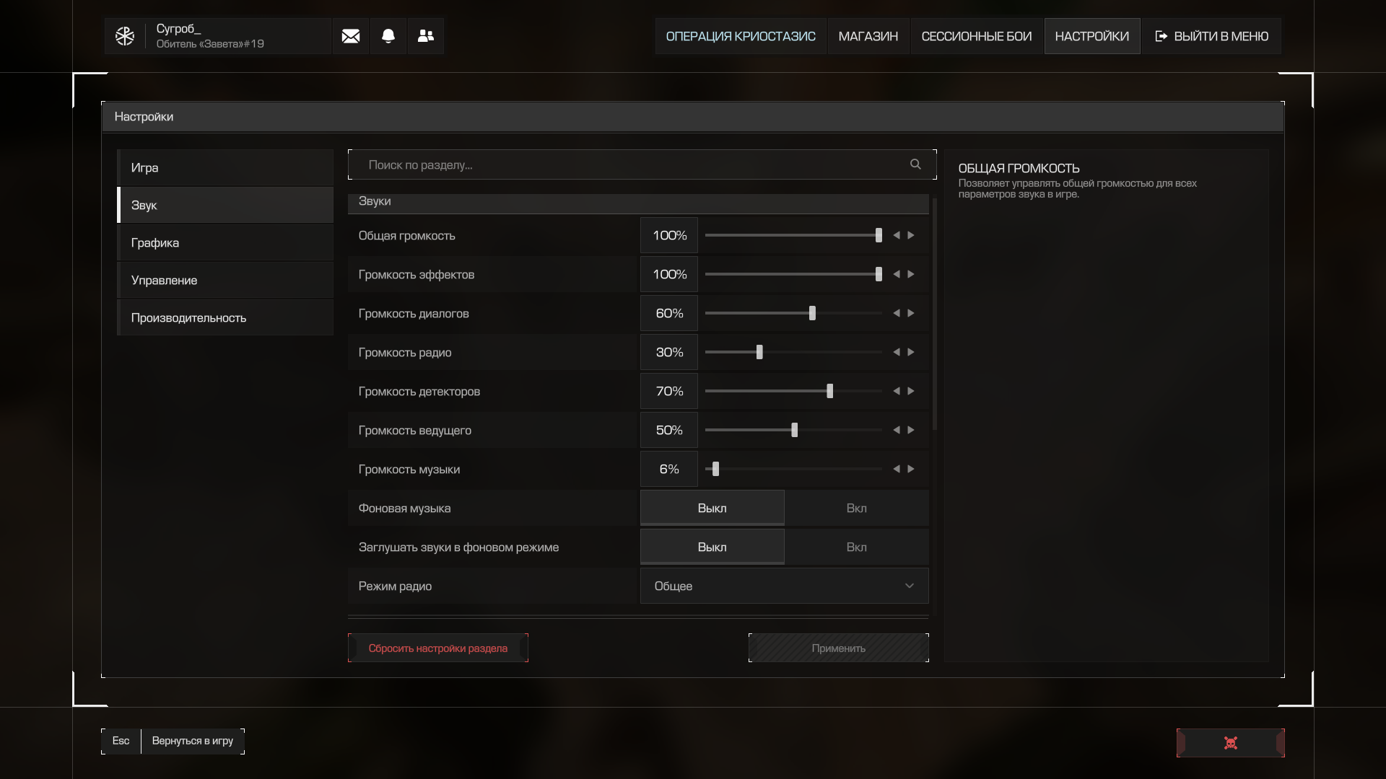Click the snowflake faction emblem
Viewport: 1386px width, 779px height.
[x=125, y=36]
